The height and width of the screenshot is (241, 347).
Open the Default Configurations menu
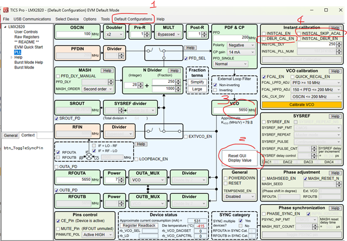pyautogui.click(x=133, y=19)
